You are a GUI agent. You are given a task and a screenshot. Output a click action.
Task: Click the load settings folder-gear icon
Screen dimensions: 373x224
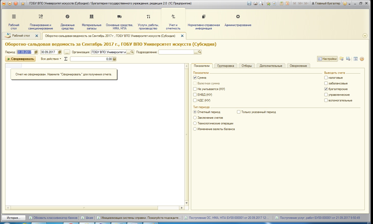(x=342, y=59)
